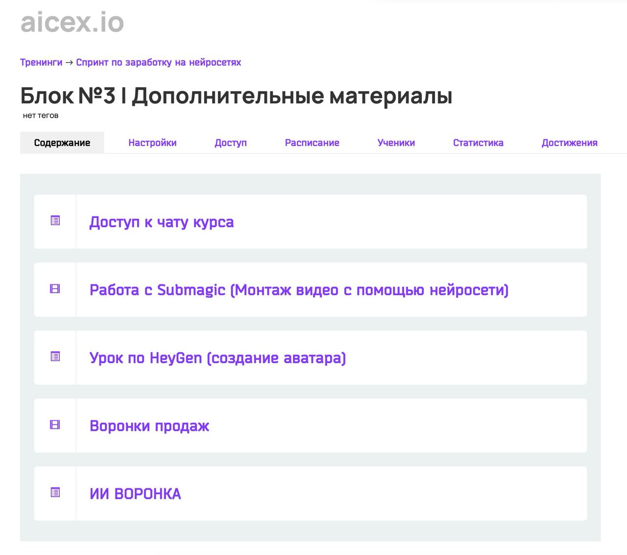
Task: Open the Спринт по заработку на нейросетях breadcrumb
Action: [x=158, y=63]
